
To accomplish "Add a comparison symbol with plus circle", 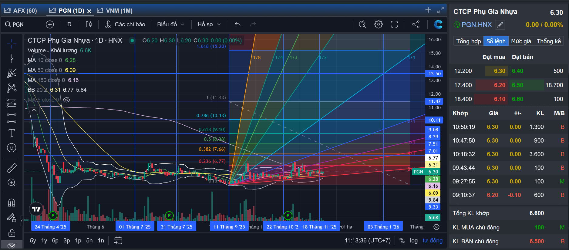I will point(50,24).
